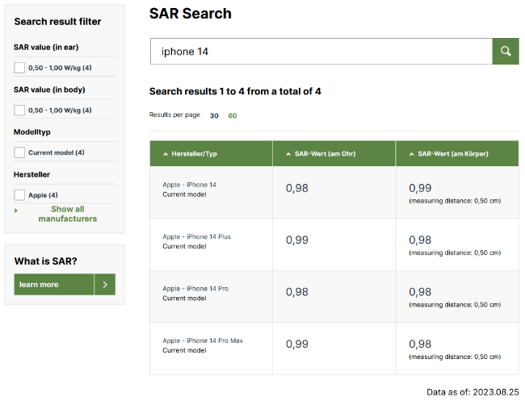
Task: Click into the search field containing iphone 14
Action: pos(321,51)
